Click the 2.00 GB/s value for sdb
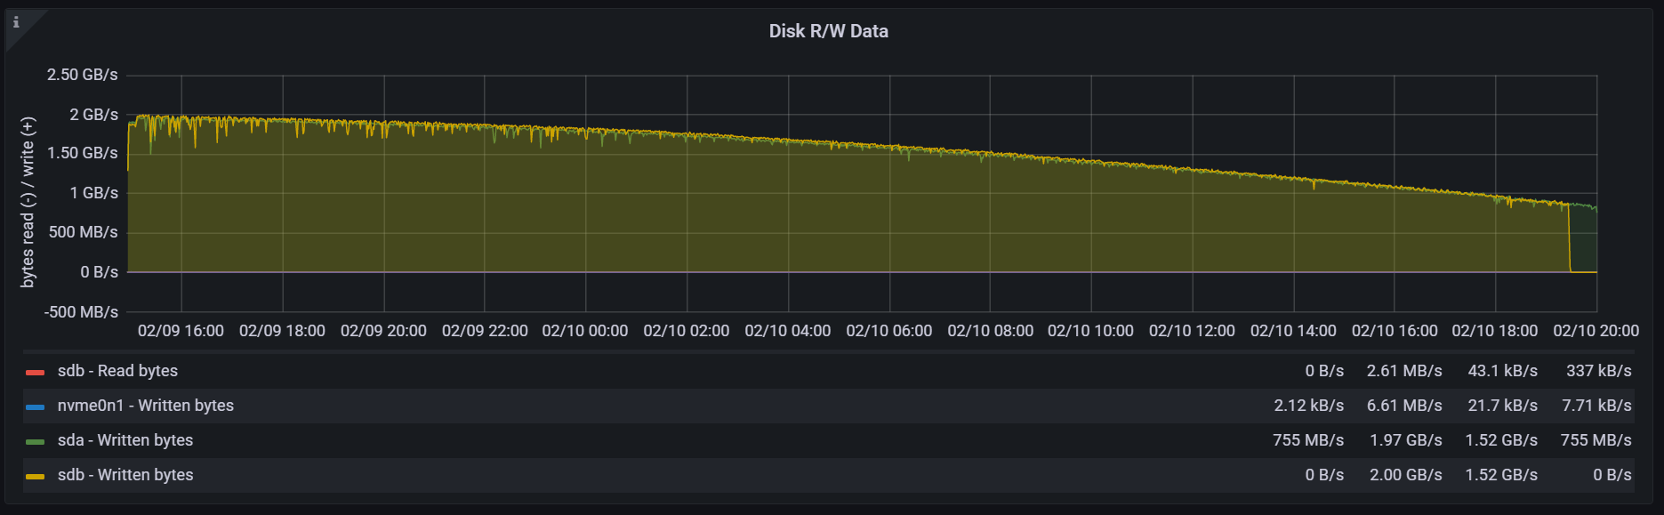Screen dimensions: 1664x515 tap(1405, 475)
